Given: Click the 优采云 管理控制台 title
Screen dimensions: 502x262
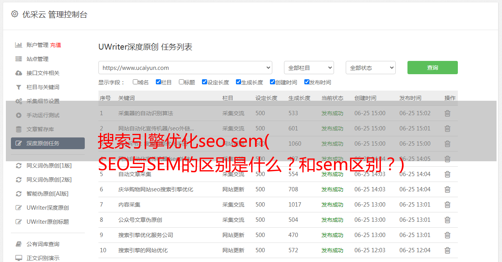Looking at the screenshot, I should point(55,14).
